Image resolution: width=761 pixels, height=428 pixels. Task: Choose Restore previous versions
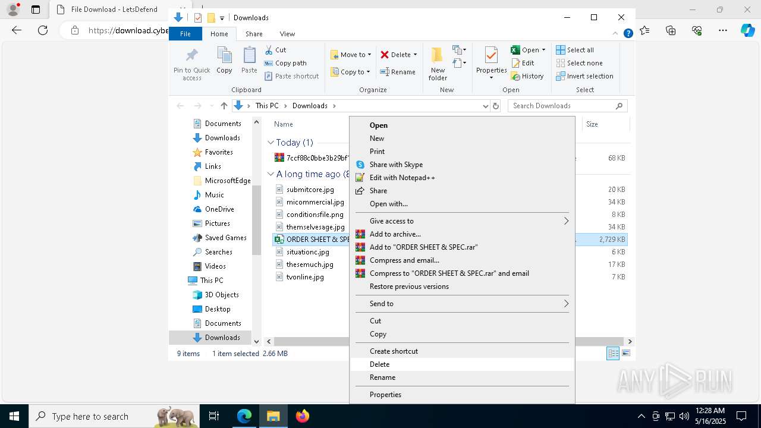coord(461,287)
